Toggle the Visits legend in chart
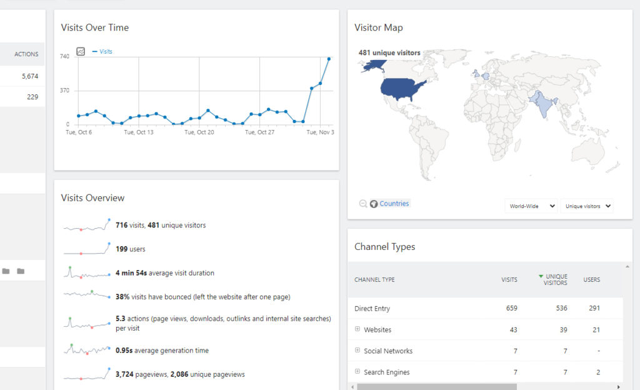Image resolution: width=640 pixels, height=390 pixels. click(102, 51)
